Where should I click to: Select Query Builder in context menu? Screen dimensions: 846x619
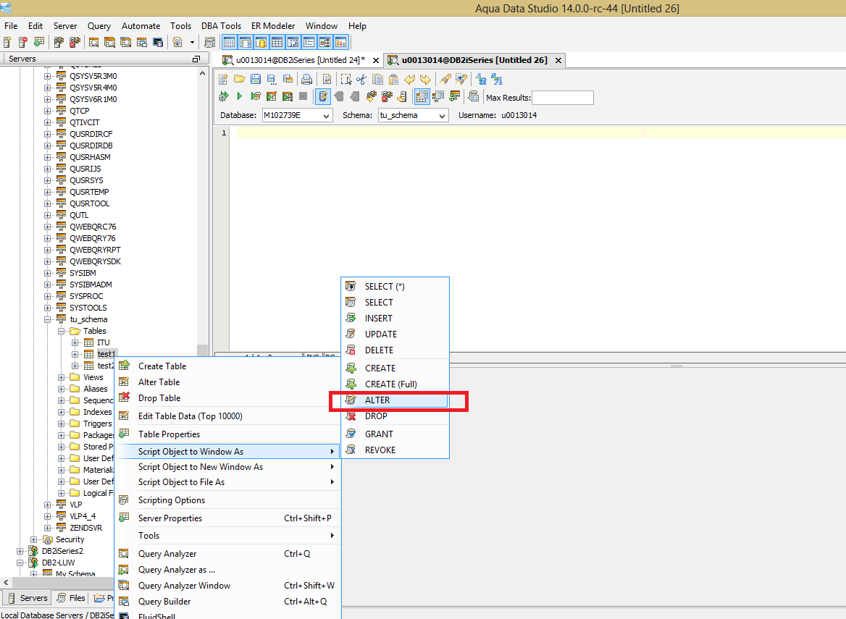(x=228, y=601)
